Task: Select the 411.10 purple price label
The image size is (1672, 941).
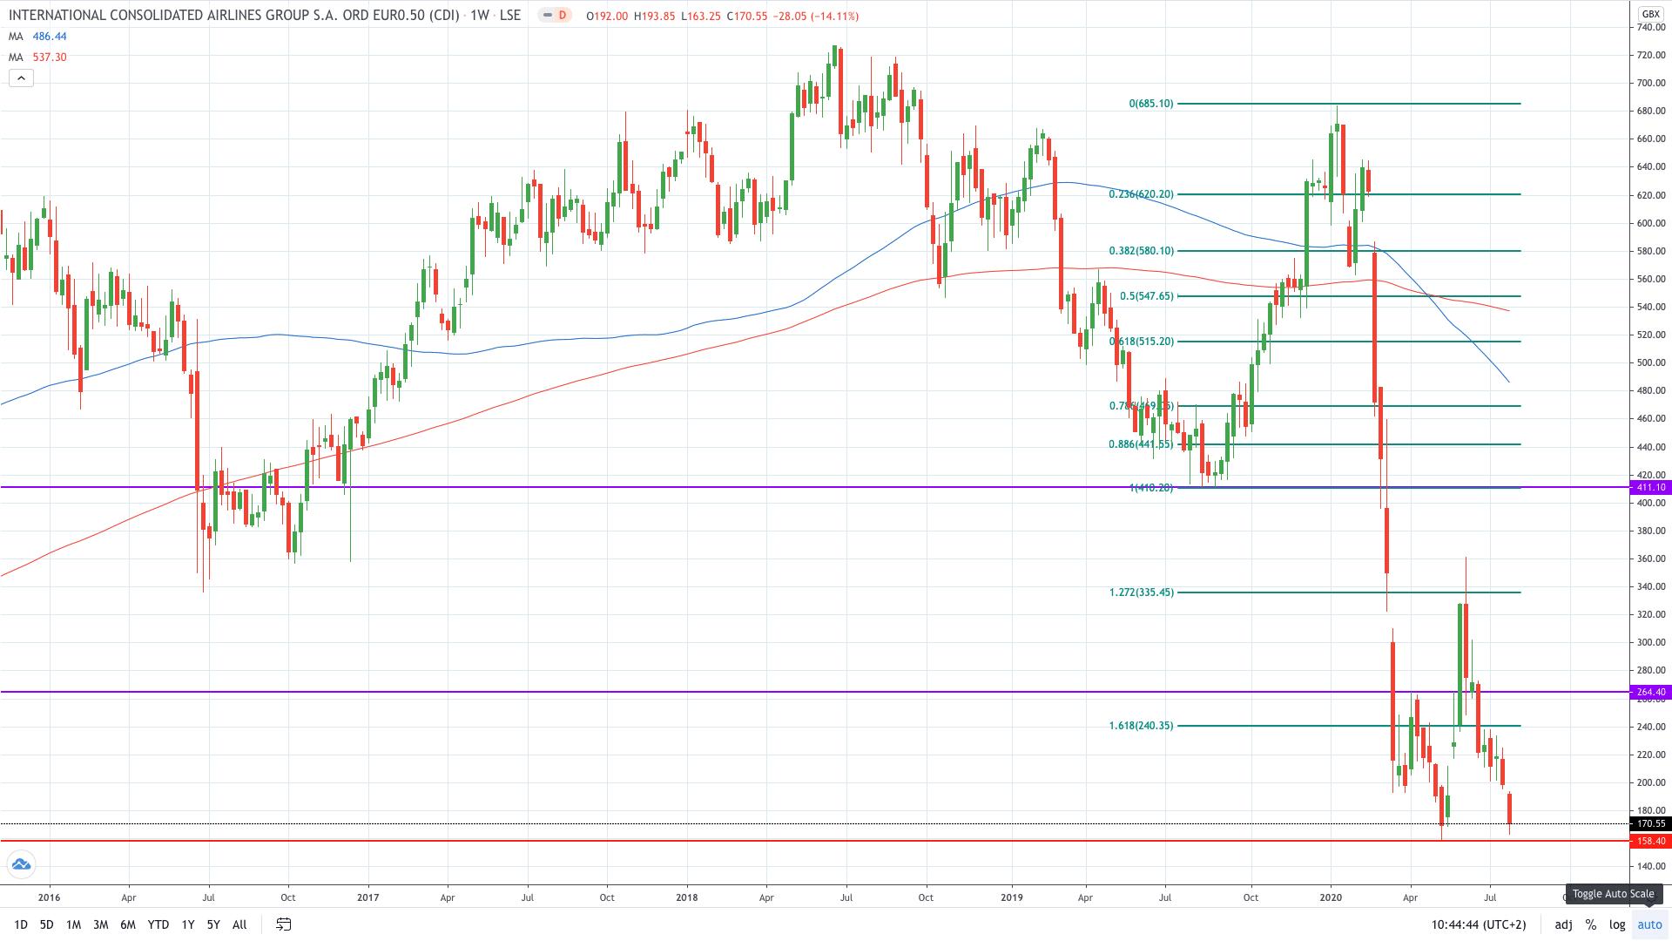Action: coord(1650,487)
